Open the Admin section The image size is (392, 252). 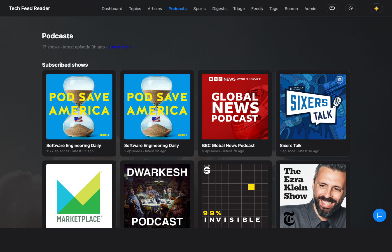tap(310, 9)
